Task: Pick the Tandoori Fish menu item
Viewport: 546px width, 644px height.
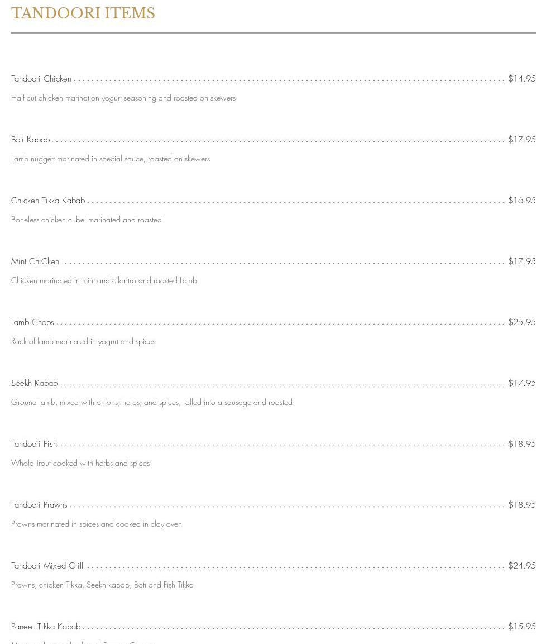Action: tap(34, 444)
